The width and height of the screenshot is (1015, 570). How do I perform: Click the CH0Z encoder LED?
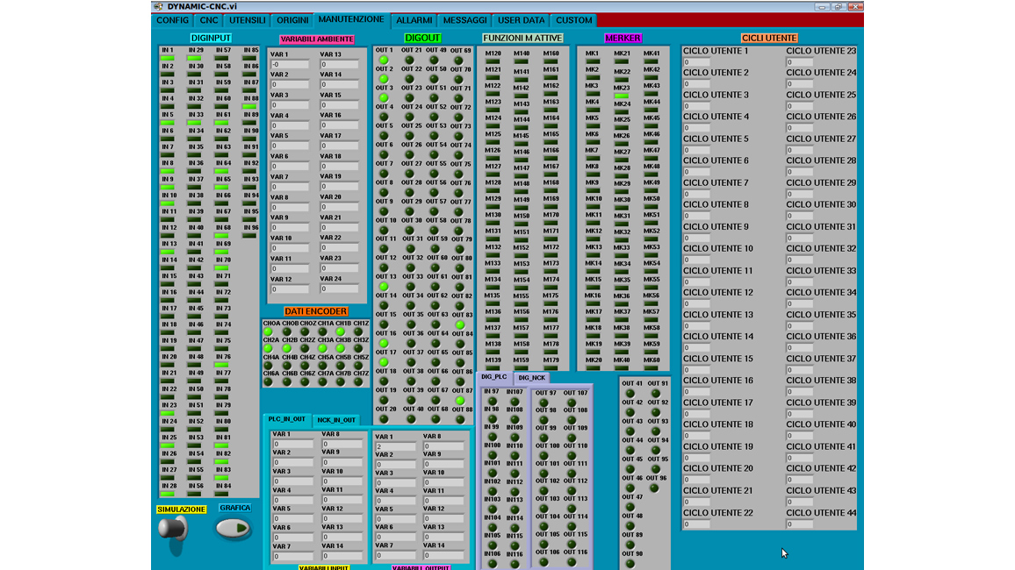tap(305, 331)
